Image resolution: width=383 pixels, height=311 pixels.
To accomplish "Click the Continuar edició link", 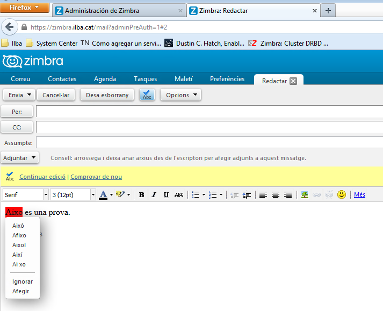I will pos(42,177).
